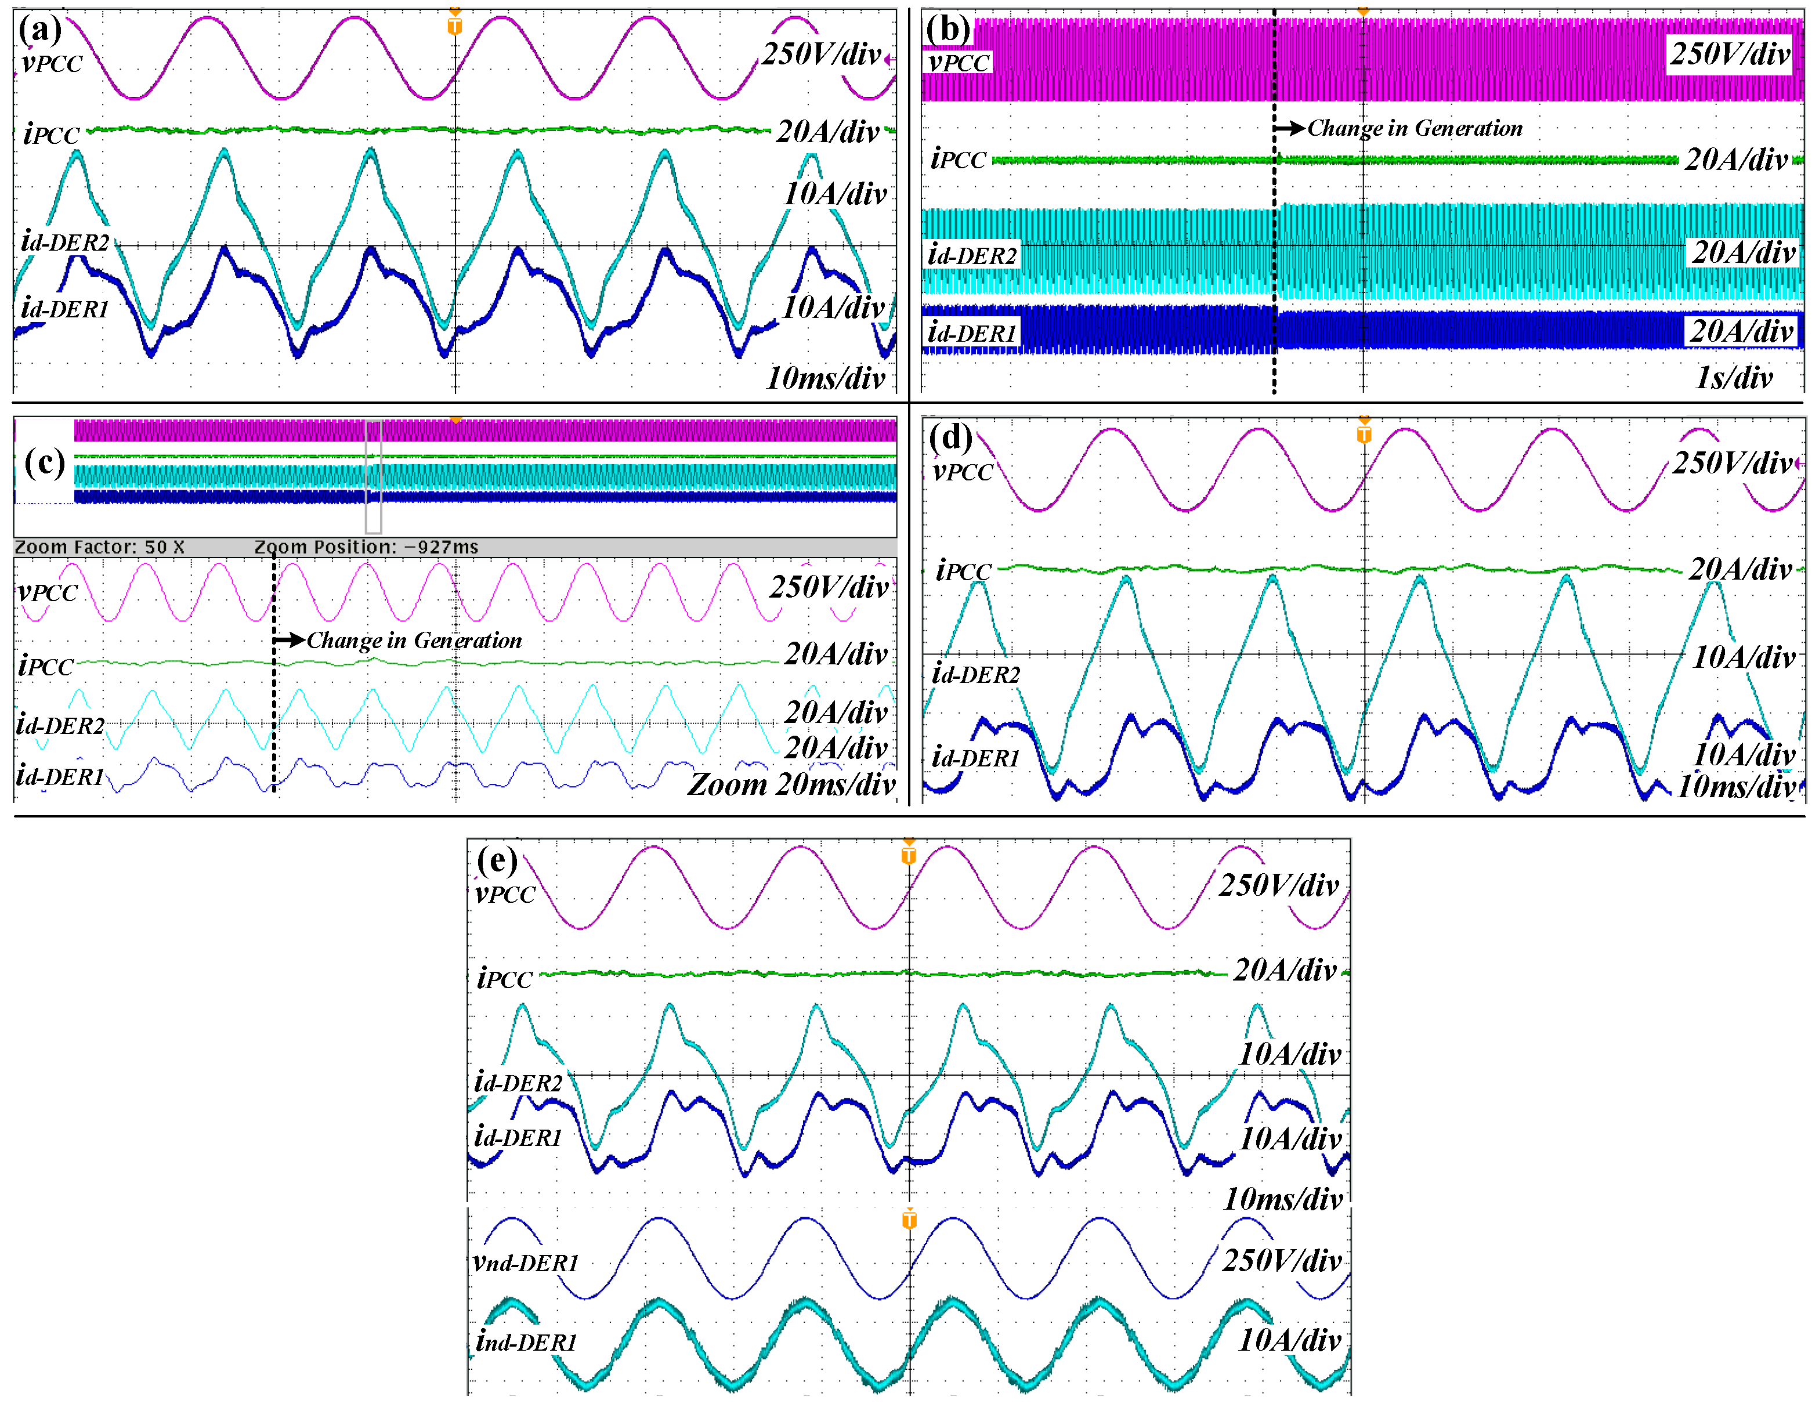Click the 'Zoom Factor: 50 X' readout
Screen dimensions: 1819x1418
tap(99, 547)
